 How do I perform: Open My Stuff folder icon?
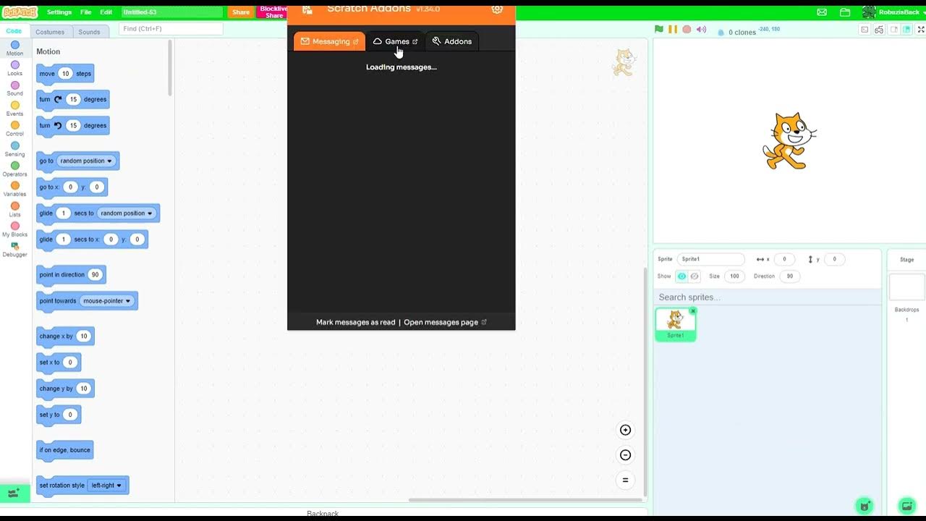(845, 12)
